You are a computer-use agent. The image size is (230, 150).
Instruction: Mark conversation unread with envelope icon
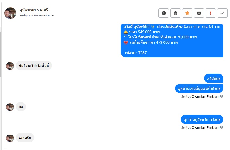199,13
